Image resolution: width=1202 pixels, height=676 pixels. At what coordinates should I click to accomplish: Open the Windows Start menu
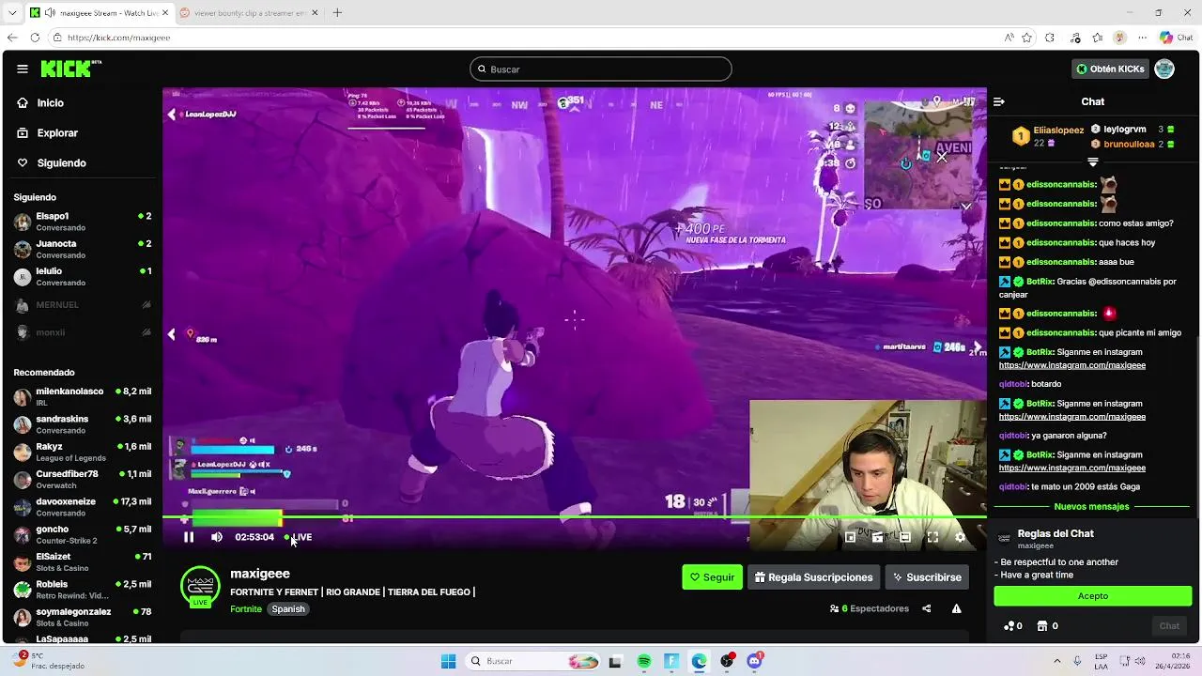(448, 661)
